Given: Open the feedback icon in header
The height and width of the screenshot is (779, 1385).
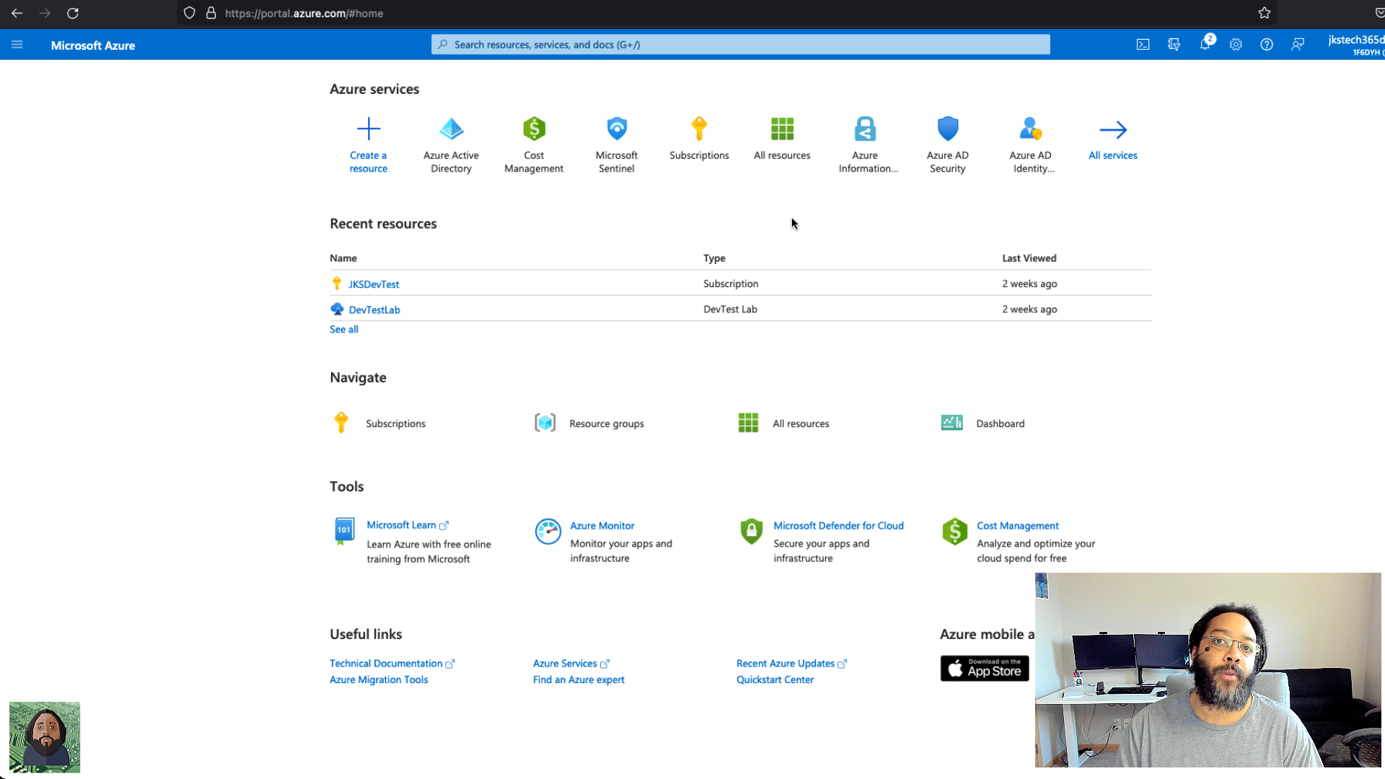Looking at the screenshot, I should pyautogui.click(x=1298, y=45).
